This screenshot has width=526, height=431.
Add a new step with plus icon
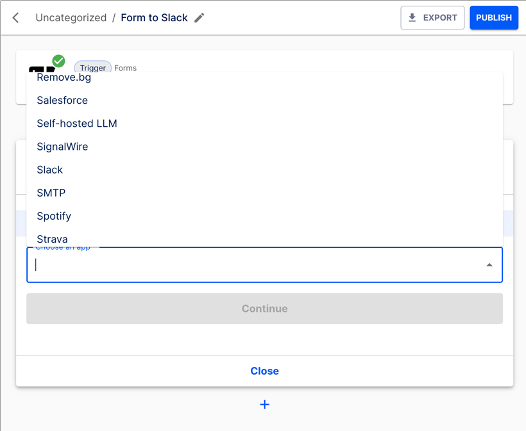tap(264, 405)
